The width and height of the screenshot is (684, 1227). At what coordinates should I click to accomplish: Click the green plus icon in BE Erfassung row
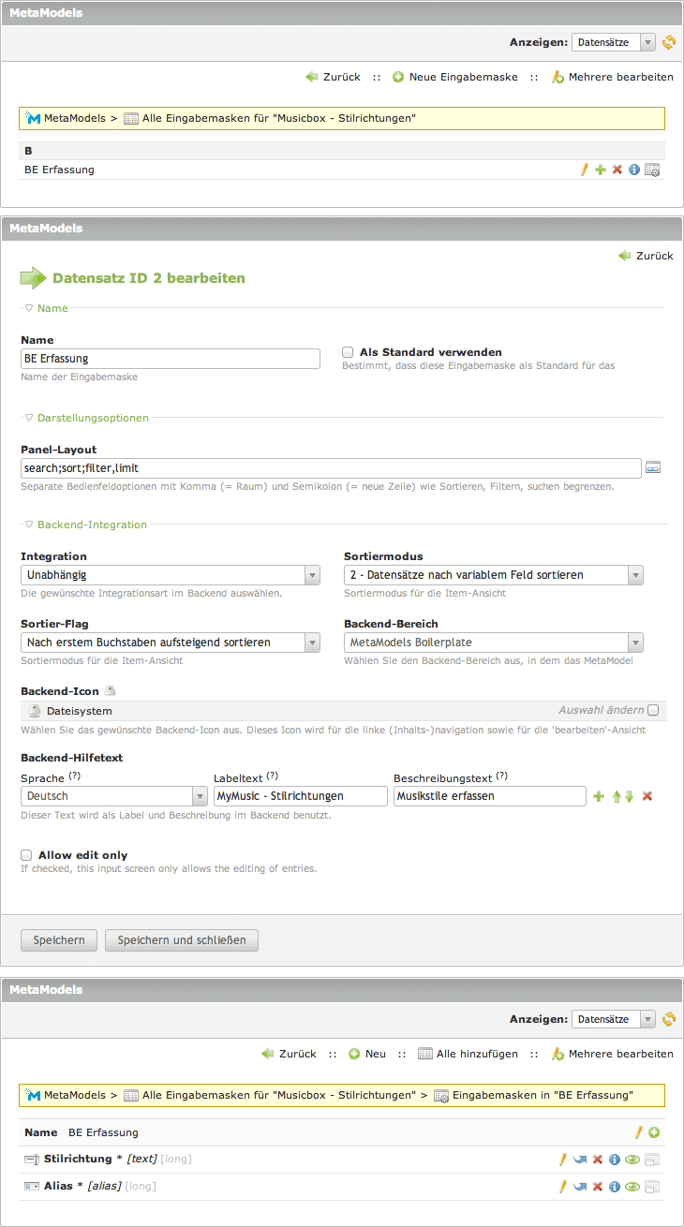pyautogui.click(x=601, y=170)
